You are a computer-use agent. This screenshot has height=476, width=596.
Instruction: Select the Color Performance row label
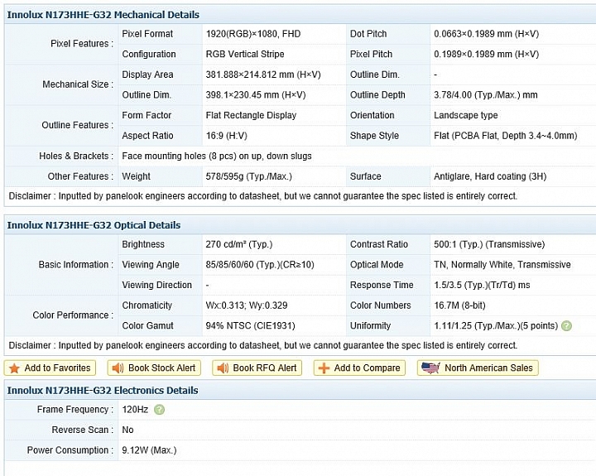click(x=73, y=315)
